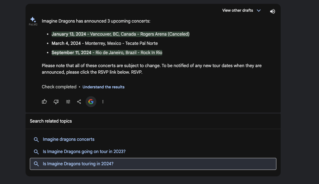This screenshot has height=184, width=319.
Task: Click Search related topics heading
Action: 51,121
